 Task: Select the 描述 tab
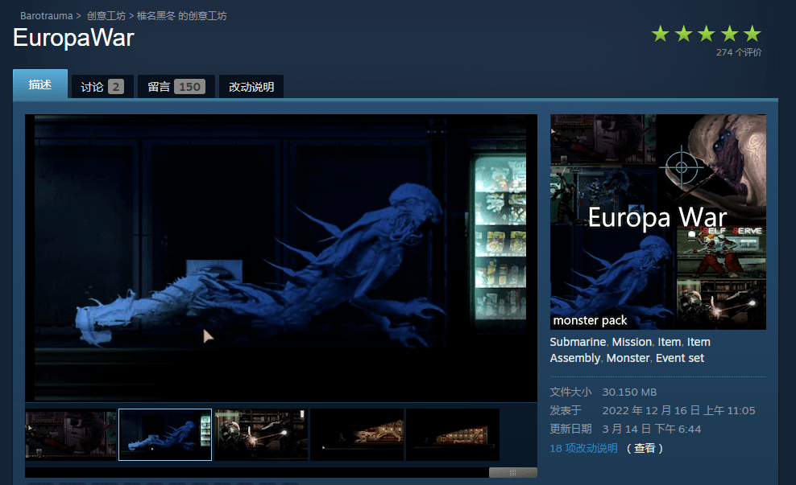pos(40,85)
